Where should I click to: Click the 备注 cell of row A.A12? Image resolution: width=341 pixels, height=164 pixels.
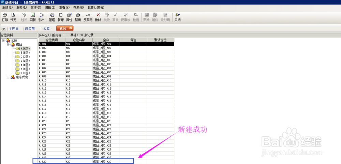pos(133,89)
